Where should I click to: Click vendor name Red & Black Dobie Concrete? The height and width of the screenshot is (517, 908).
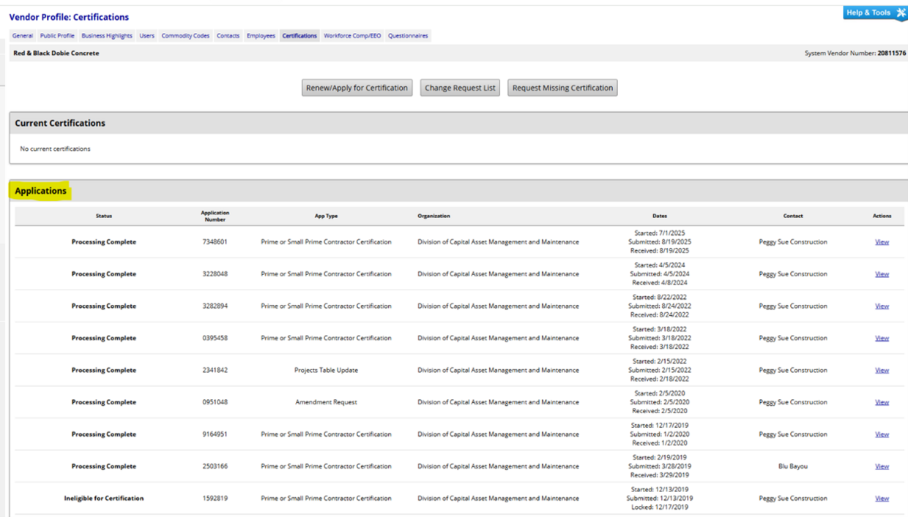[x=56, y=53]
